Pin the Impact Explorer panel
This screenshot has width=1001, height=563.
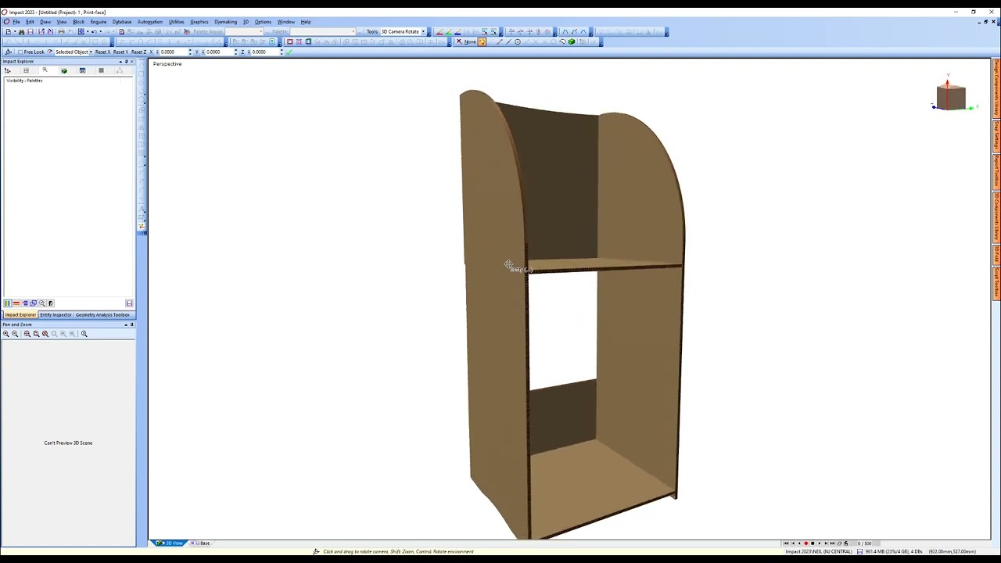(x=126, y=62)
